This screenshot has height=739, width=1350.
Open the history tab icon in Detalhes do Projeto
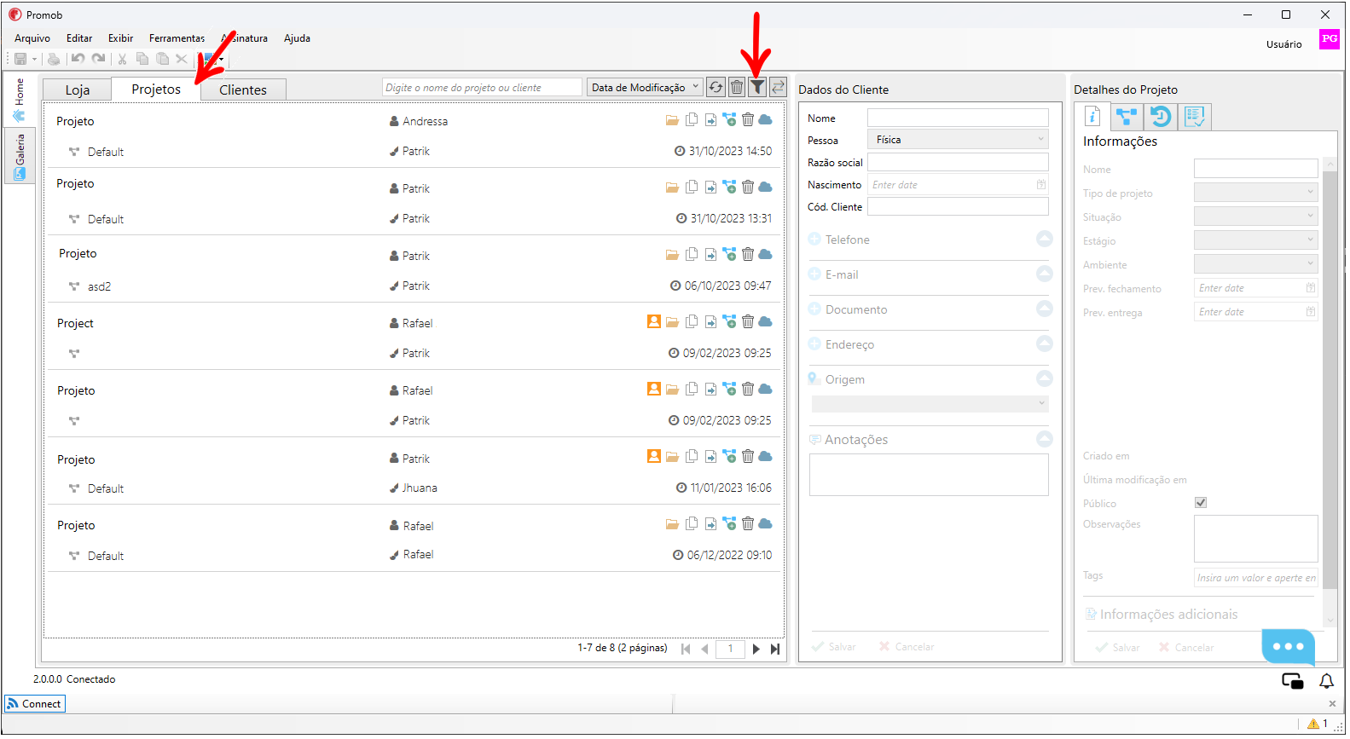tap(1161, 117)
